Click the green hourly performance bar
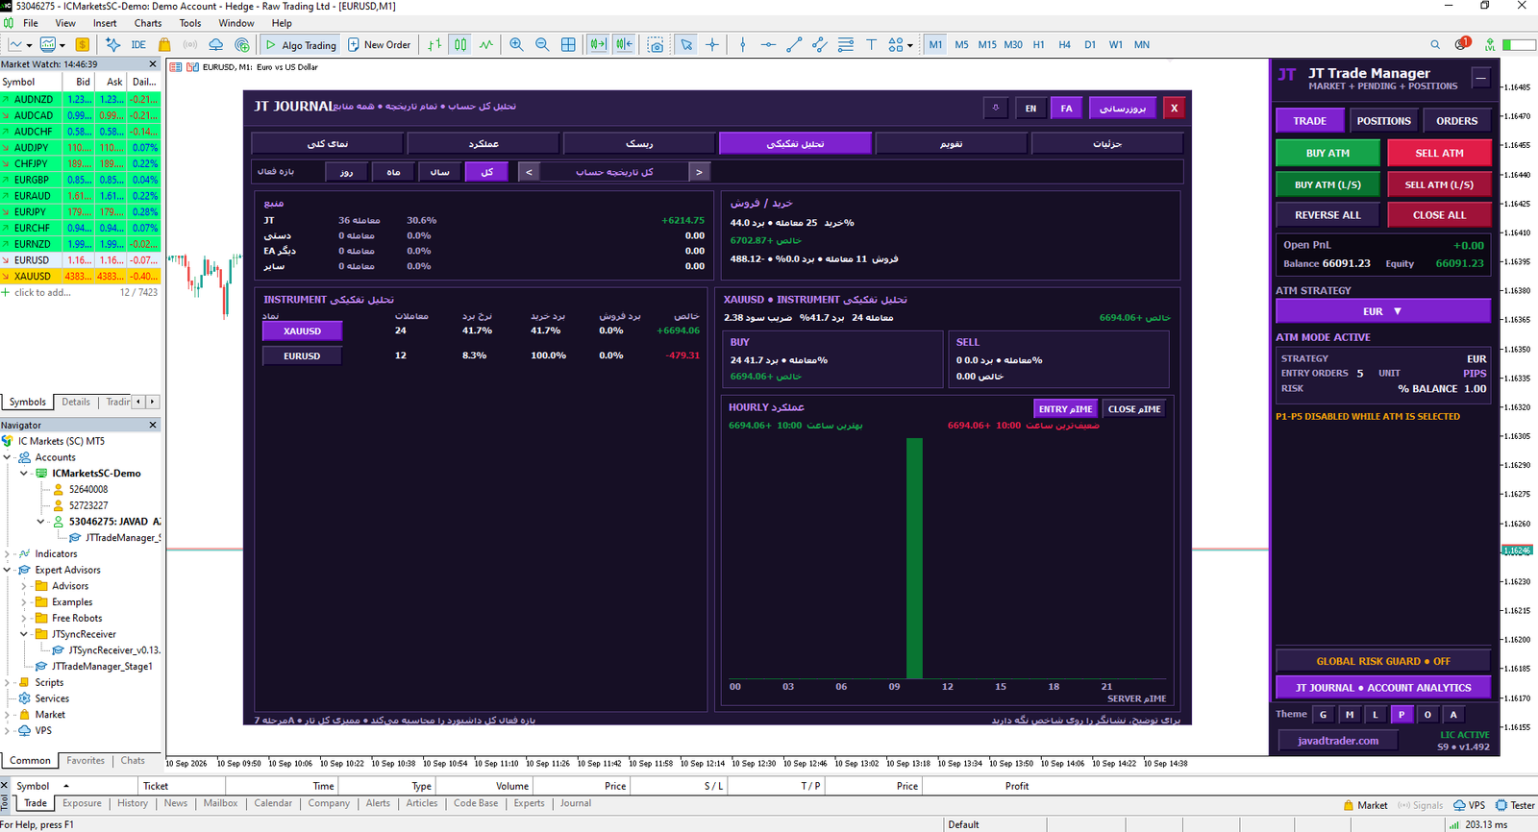 pos(914,558)
